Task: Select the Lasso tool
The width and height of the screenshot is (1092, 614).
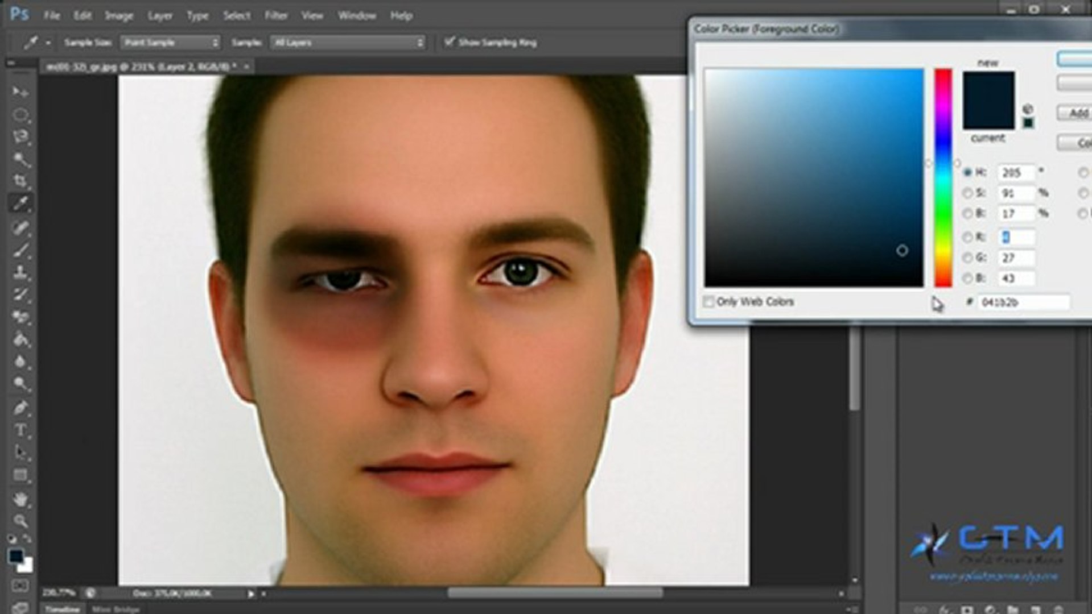Action: [x=20, y=136]
